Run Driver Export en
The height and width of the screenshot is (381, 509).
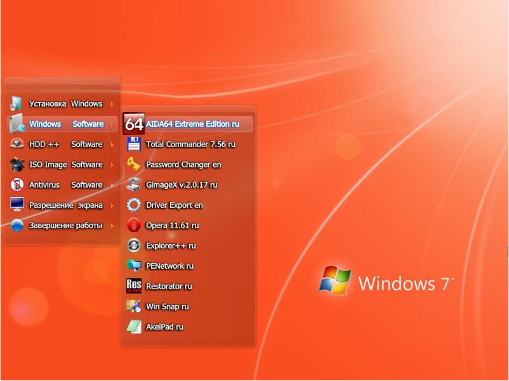click(x=188, y=205)
